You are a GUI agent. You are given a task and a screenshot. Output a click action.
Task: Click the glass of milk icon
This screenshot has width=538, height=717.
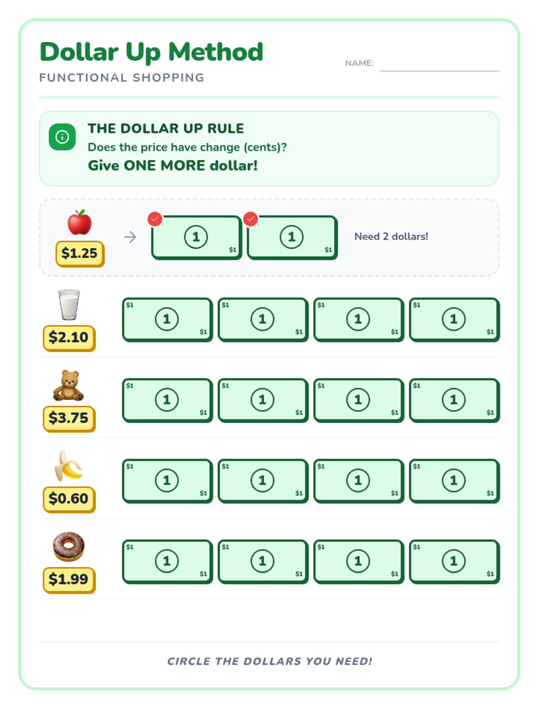click(x=69, y=305)
